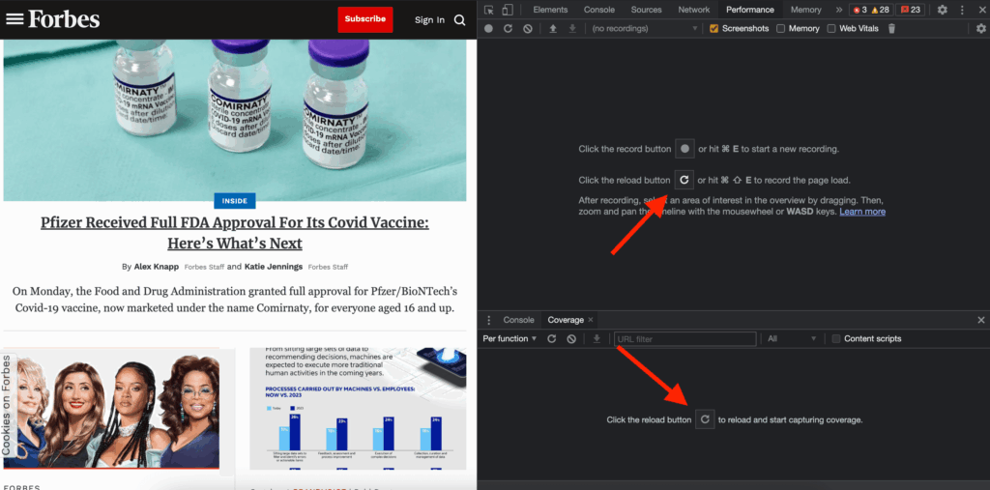Open the DevTools three-dot customize menu
This screenshot has width=990, height=490.
coord(962,10)
